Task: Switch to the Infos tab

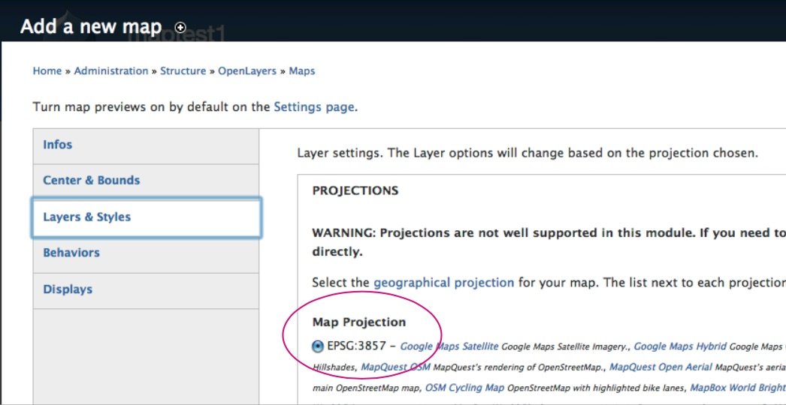Action: tap(58, 145)
